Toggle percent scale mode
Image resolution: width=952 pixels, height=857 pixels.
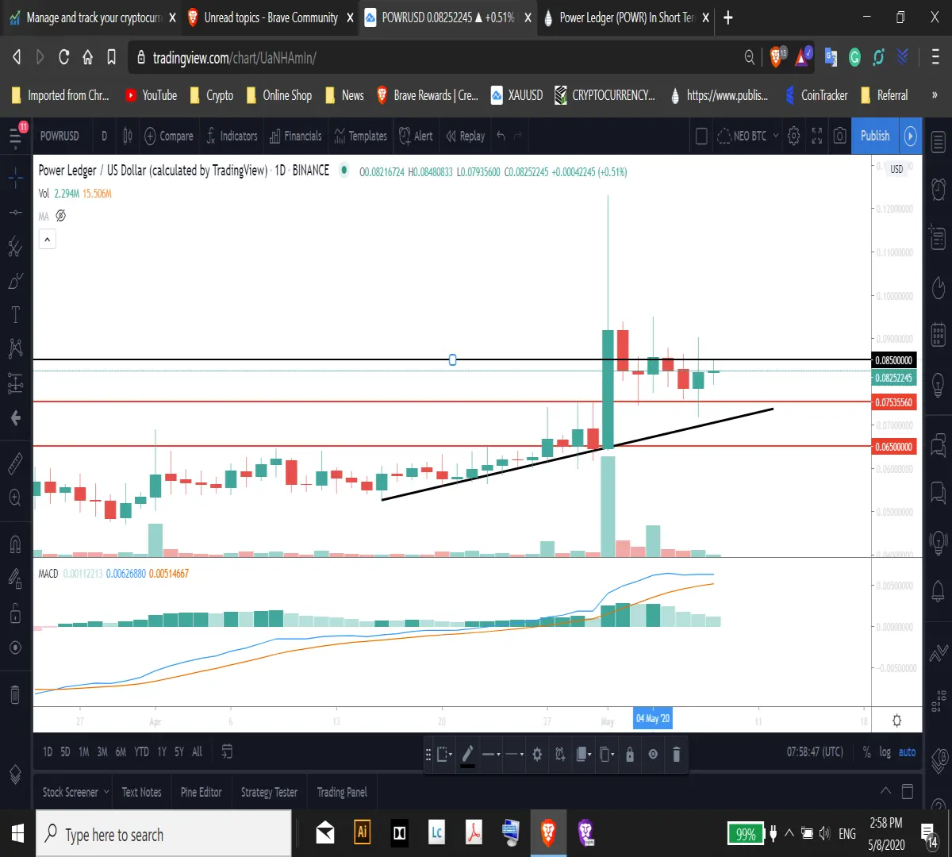tap(867, 752)
